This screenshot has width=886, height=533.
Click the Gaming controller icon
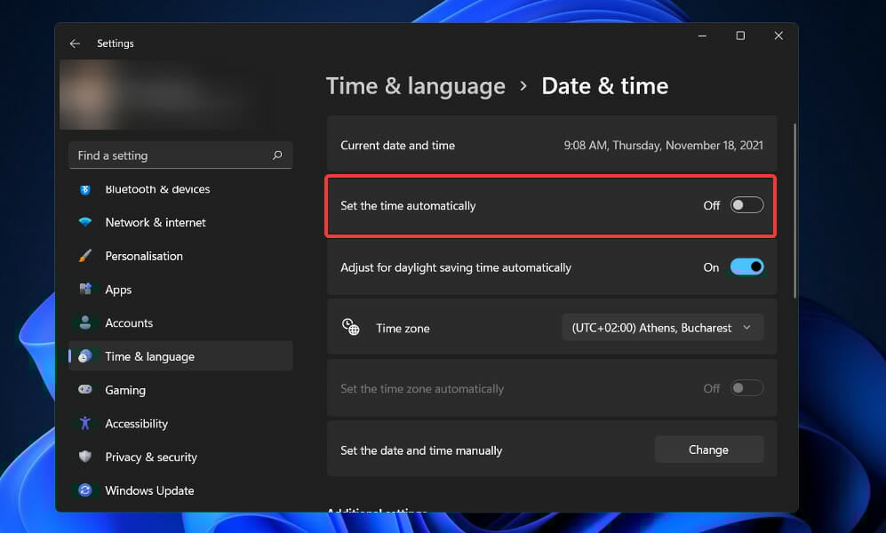click(x=85, y=390)
